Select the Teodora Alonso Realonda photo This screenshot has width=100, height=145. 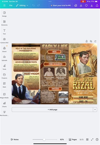61,72
